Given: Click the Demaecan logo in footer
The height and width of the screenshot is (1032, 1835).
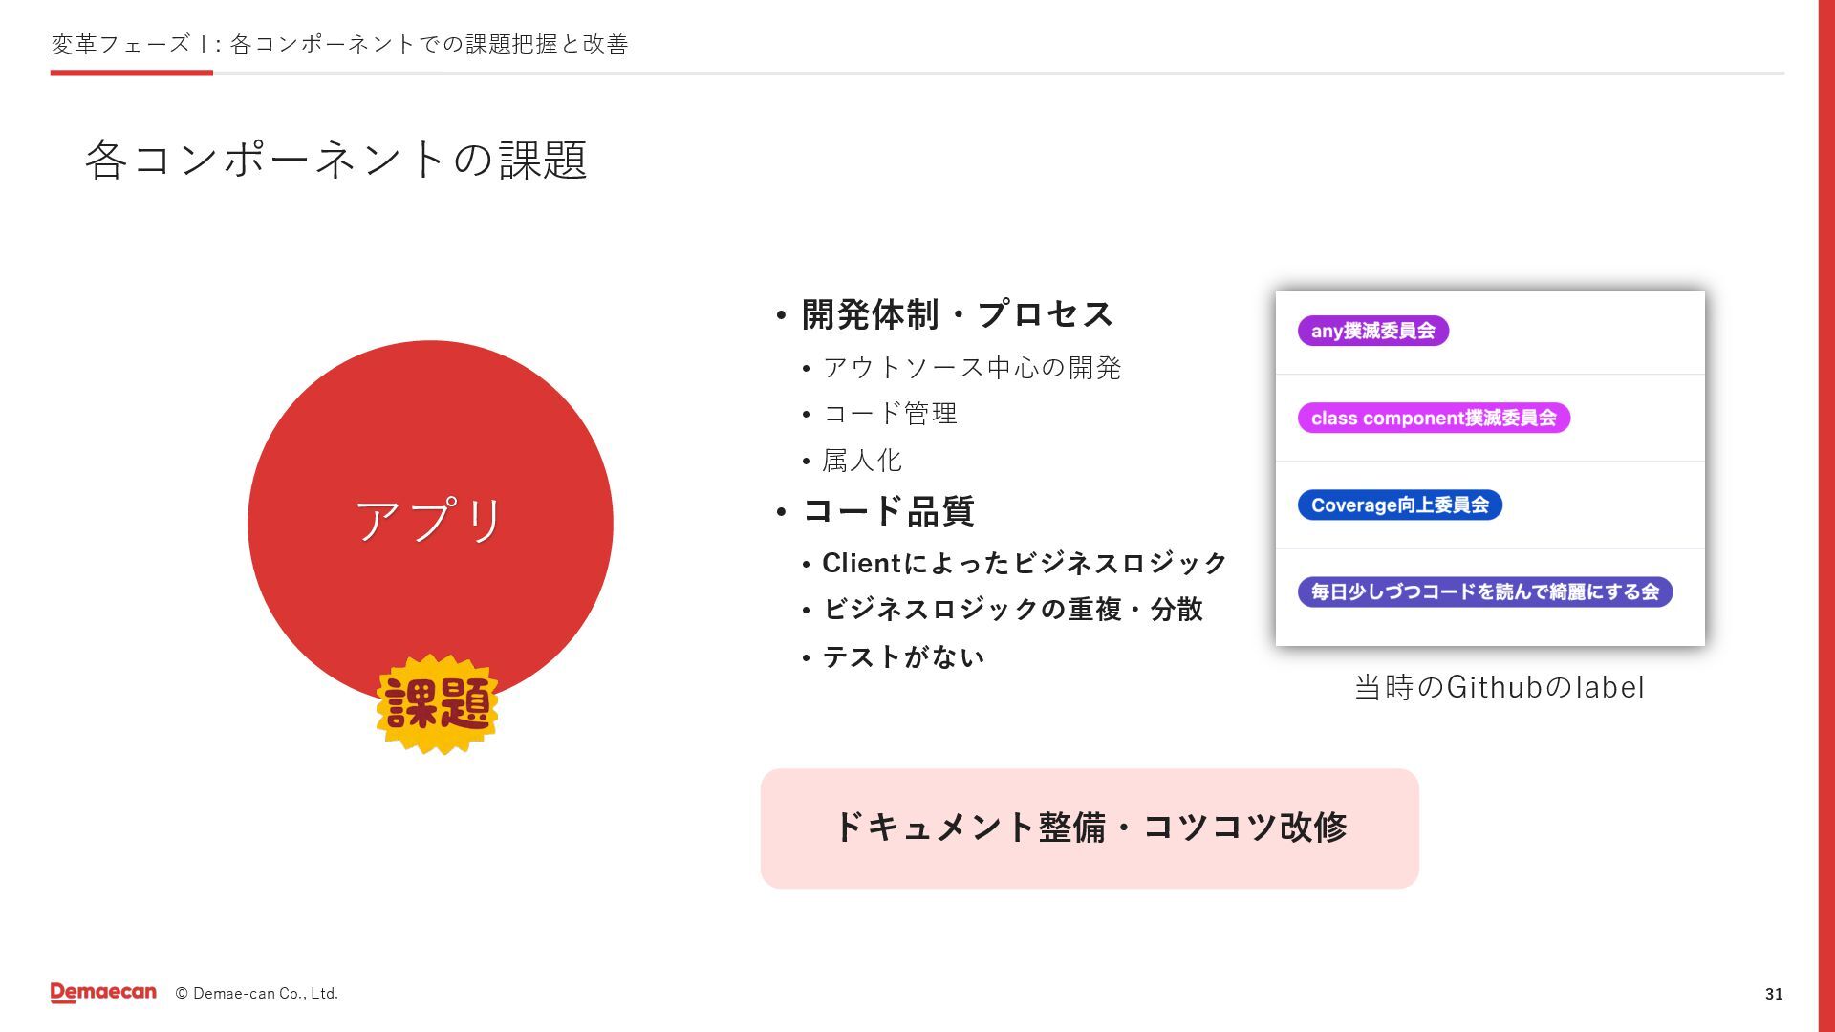Looking at the screenshot, I should click(103, 993).
